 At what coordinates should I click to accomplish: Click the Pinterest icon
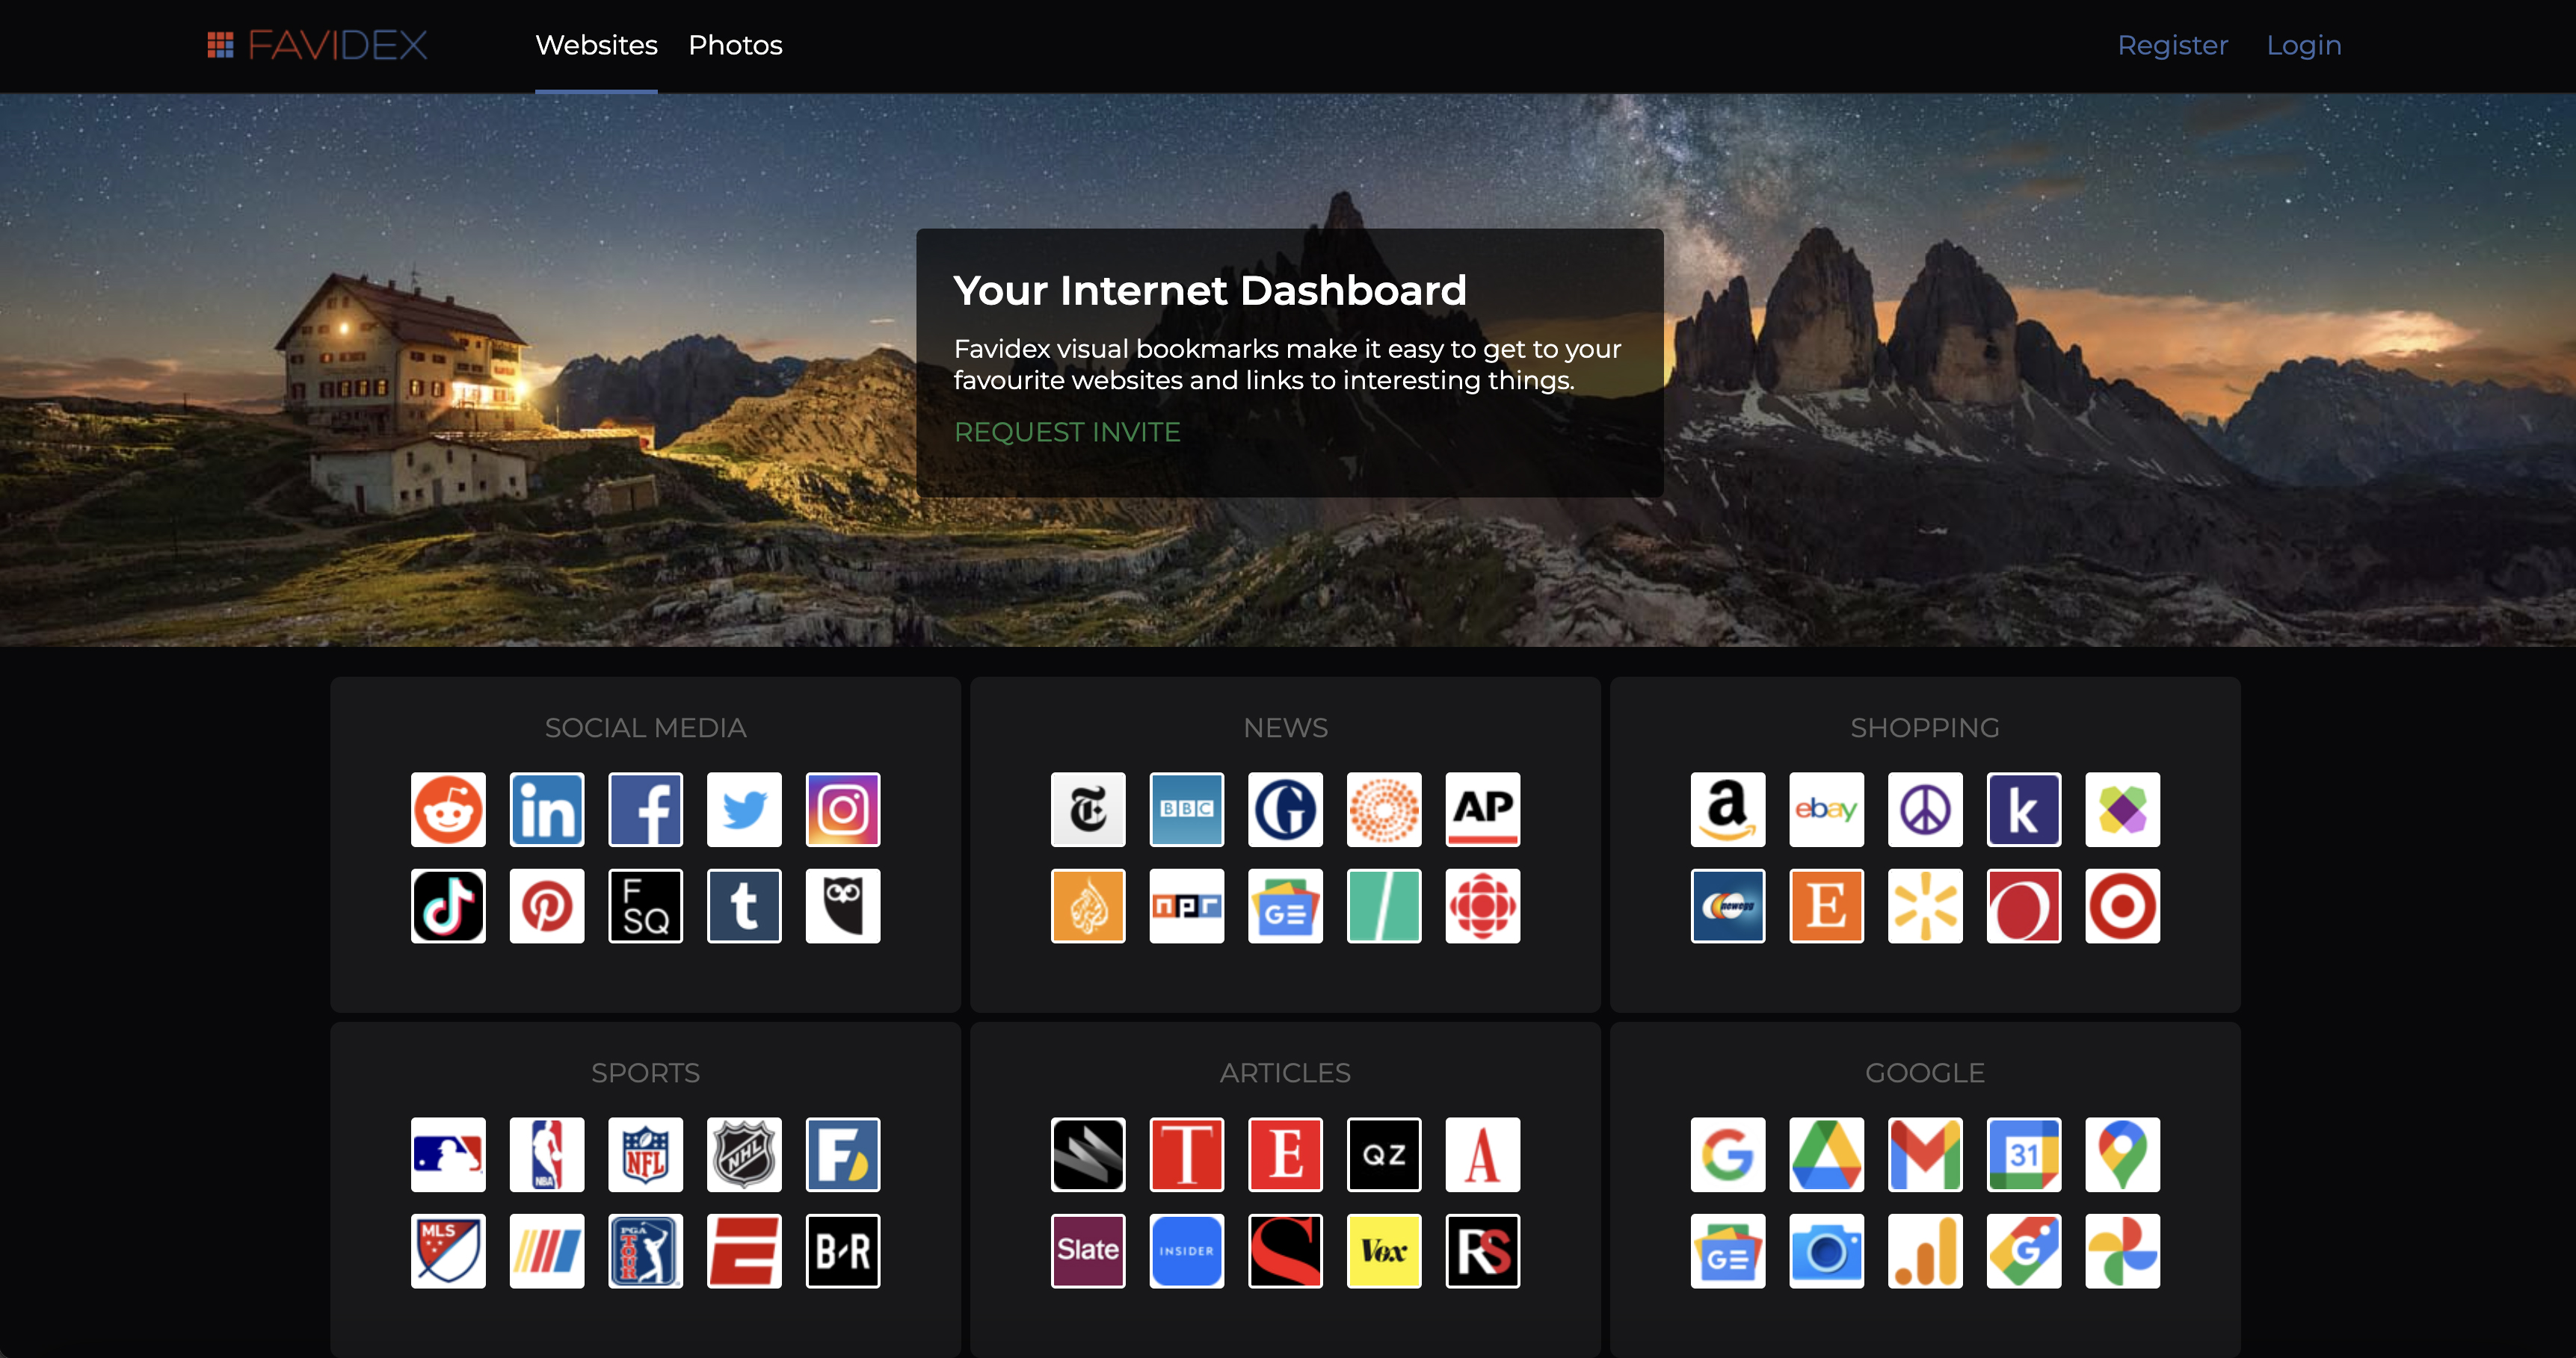tap(546, 905)
